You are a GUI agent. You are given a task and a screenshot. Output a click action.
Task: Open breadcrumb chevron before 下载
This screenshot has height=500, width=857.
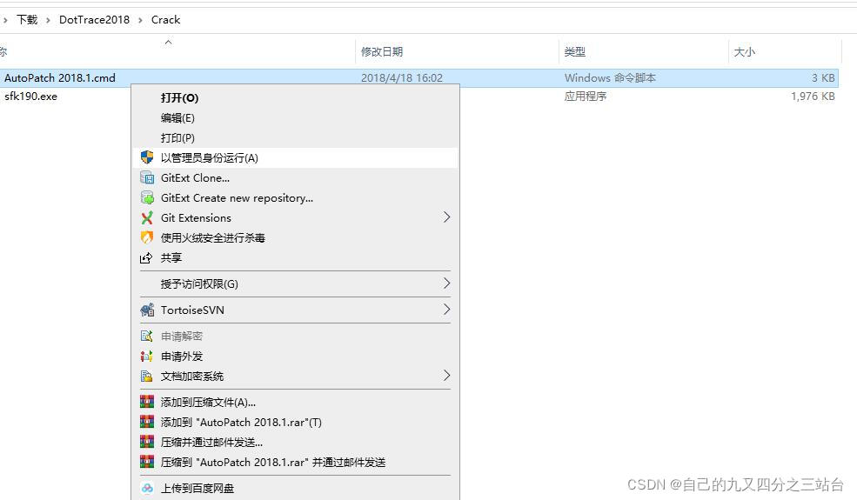(x=5, y=20)
